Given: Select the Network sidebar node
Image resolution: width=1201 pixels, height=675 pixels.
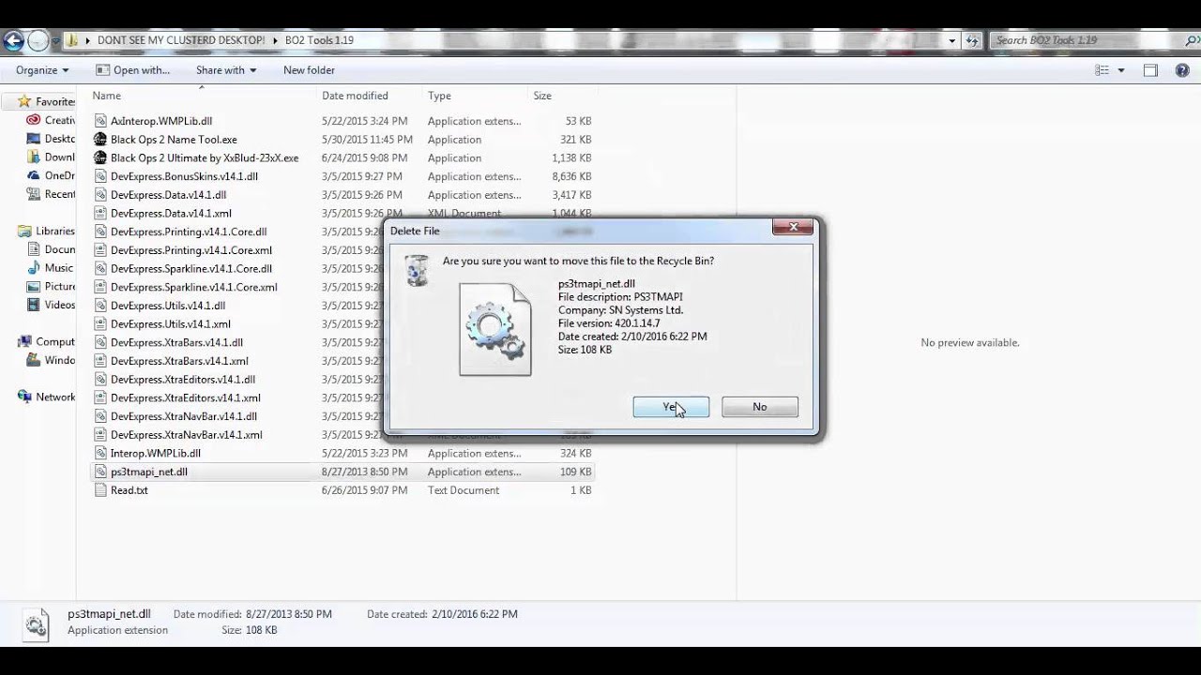Looking at the screenshot, I should (46, 397).
